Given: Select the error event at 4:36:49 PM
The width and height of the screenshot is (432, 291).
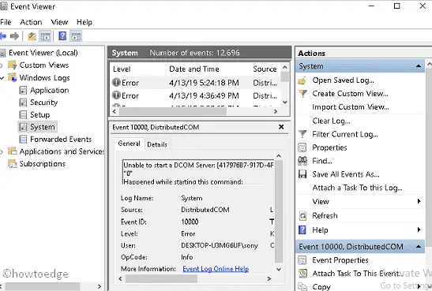Looking at the screenshot, I should tap(195, 95).
